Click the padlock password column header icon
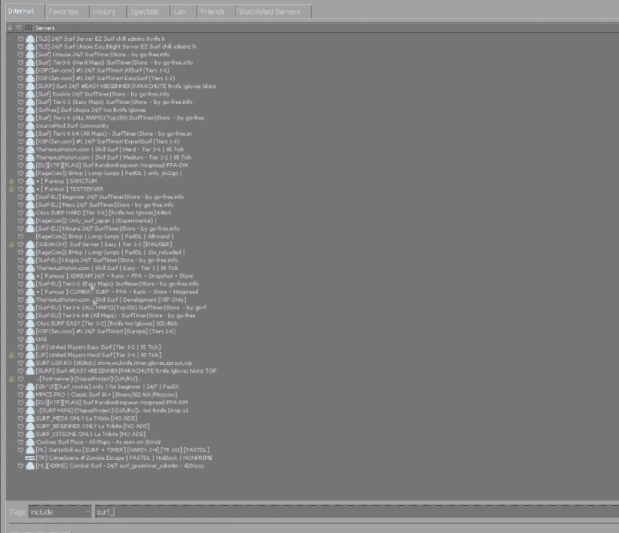The image size is (619, 533). point(10,28)
